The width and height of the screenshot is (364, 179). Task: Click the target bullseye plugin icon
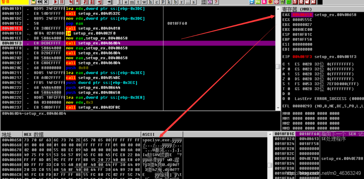(x=276, y=2)
